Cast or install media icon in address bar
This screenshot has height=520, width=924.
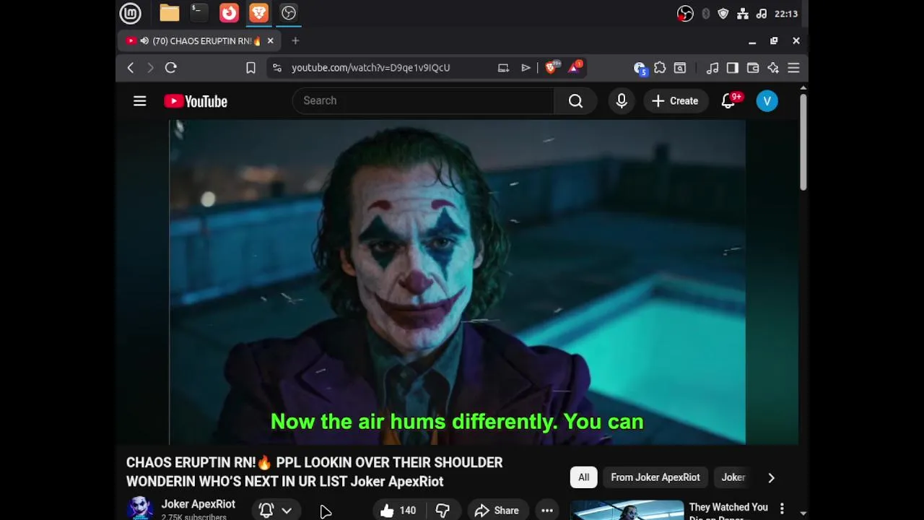click(503, 68)
